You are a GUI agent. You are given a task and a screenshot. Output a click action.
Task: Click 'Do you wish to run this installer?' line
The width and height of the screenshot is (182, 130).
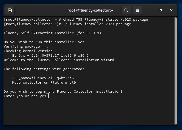pos(44,42)
